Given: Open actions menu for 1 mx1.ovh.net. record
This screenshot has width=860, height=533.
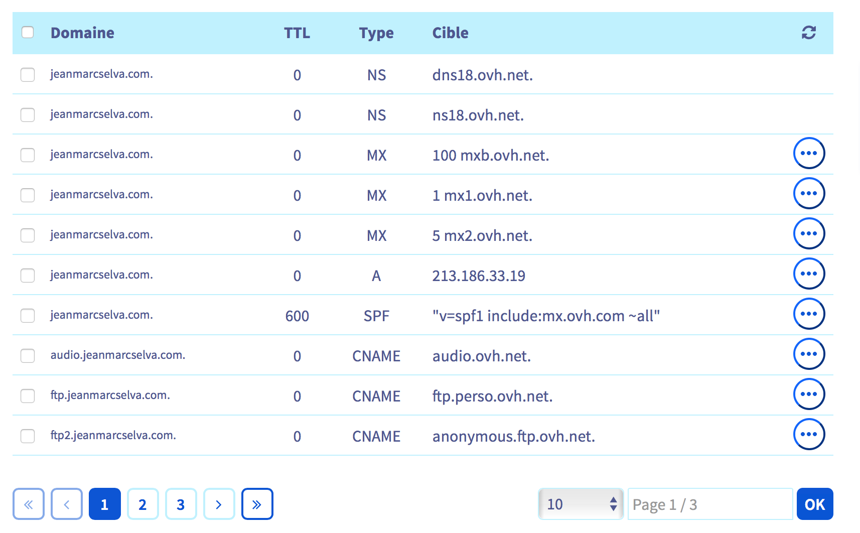Looking at the screenshot, I should pyautogui.click(x=808, y=193).
